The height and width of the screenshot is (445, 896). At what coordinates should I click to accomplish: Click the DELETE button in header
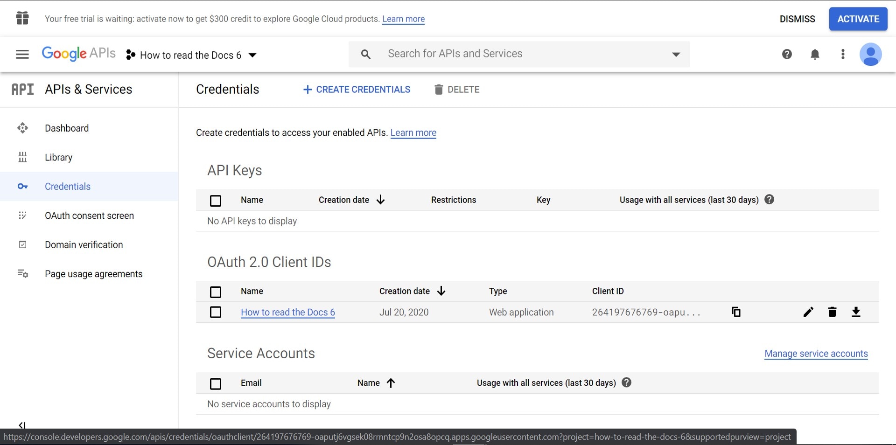coord(457,90)
